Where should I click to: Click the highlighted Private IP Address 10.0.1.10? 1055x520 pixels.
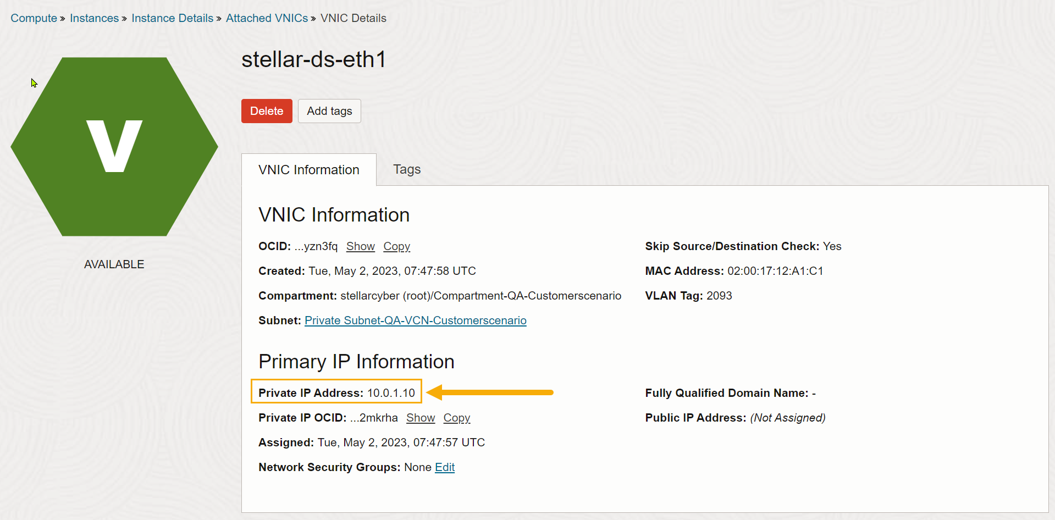pyautogui.click(x=391, y=393)
